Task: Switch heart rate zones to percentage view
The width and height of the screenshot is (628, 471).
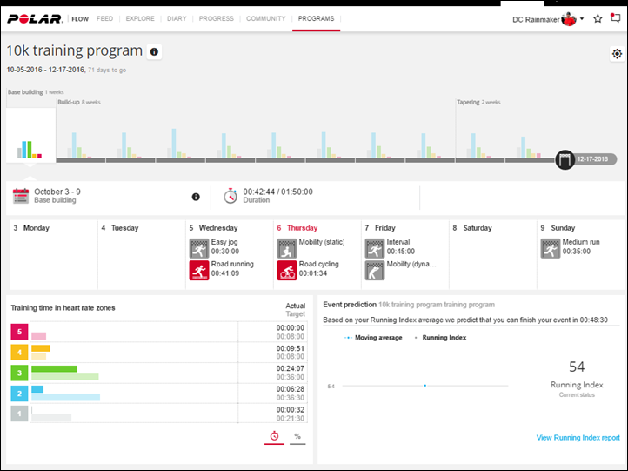Action: [x=297, y=435]
